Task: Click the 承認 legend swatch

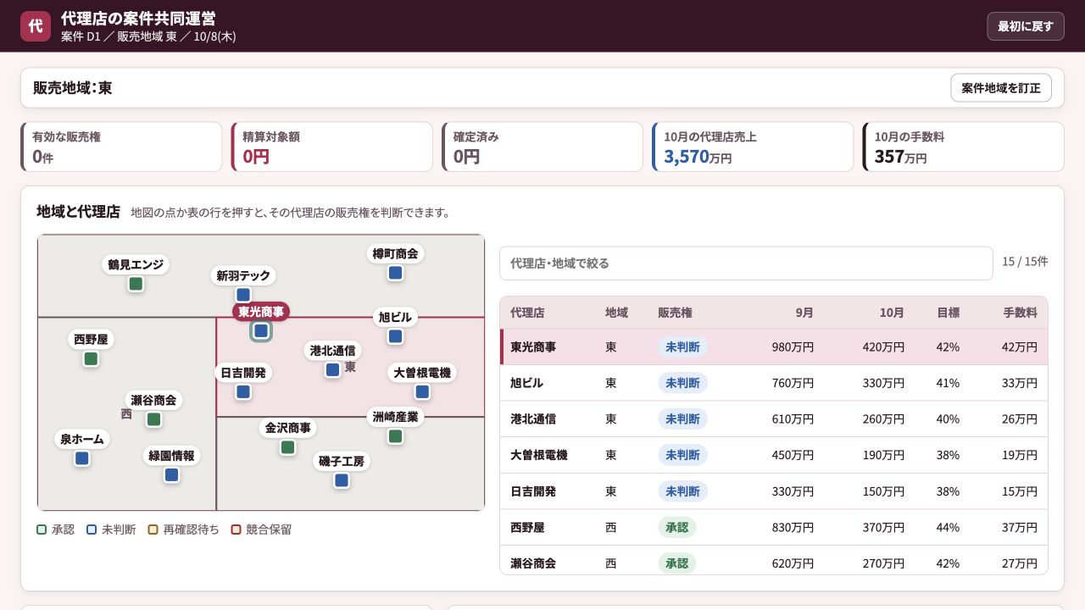Action: [42, 530]
